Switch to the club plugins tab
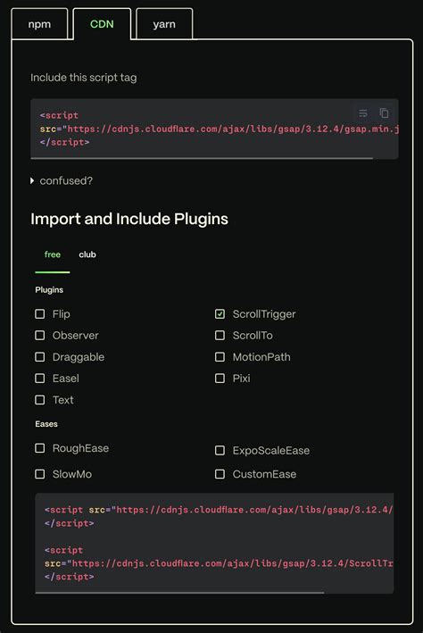 pyautogui.click(x=87, y=254)
